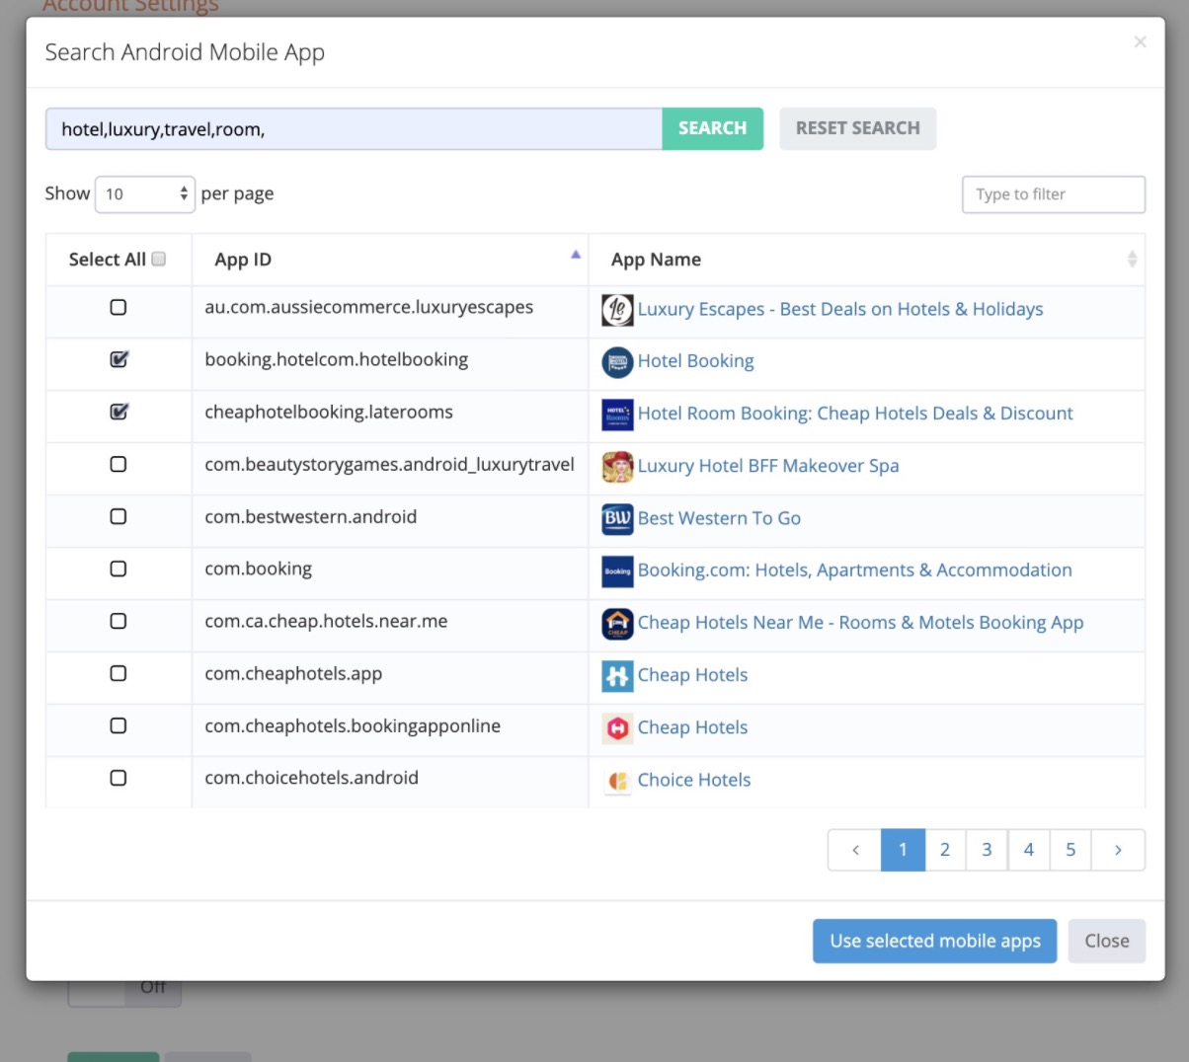Click the blue com.cheaphotels.app icon
The height and width of the screenshot is (1062, 1189).
[x=617, y=676]
